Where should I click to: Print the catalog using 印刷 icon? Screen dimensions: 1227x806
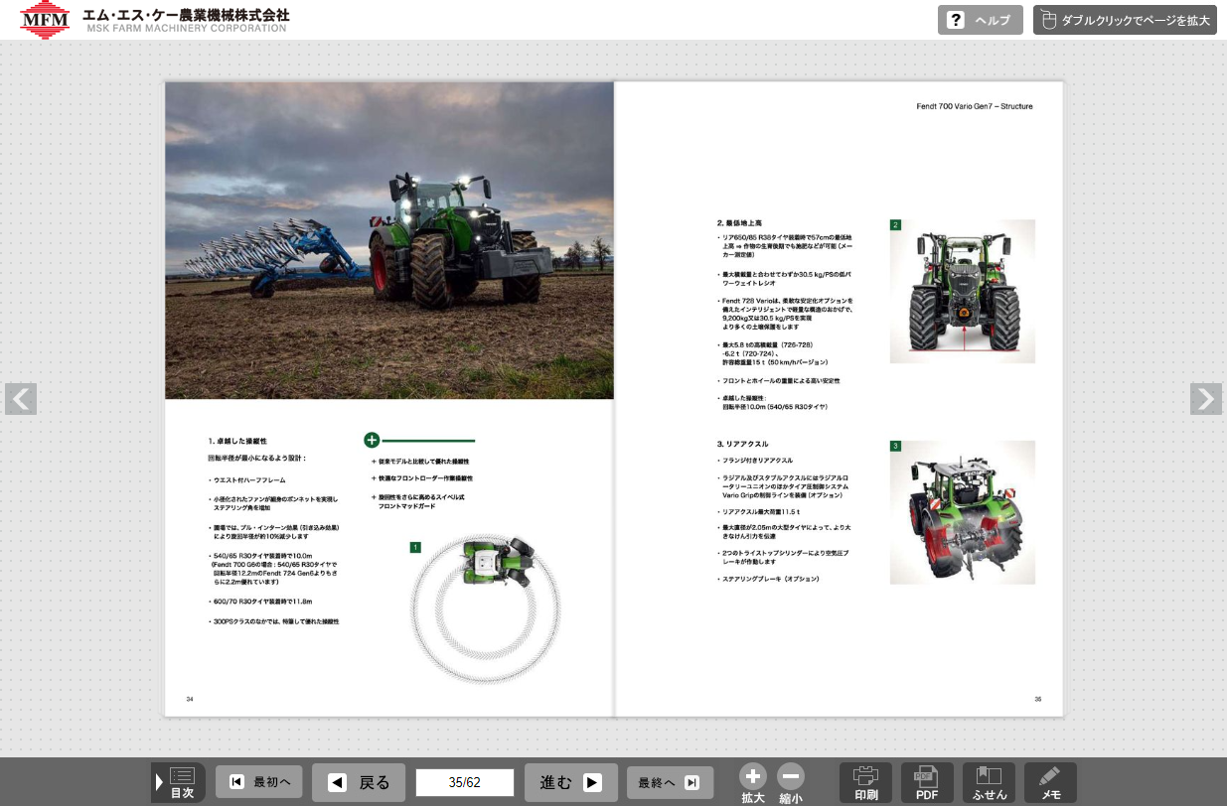pyautogui.click(x=865, y=782)
